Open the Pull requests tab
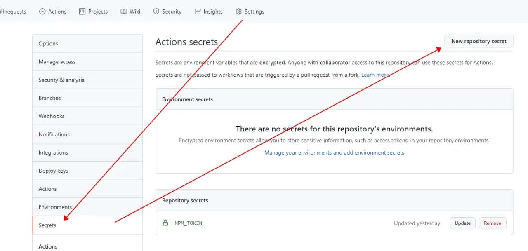This screenshot has width=528, height=251. click(13, 12)
